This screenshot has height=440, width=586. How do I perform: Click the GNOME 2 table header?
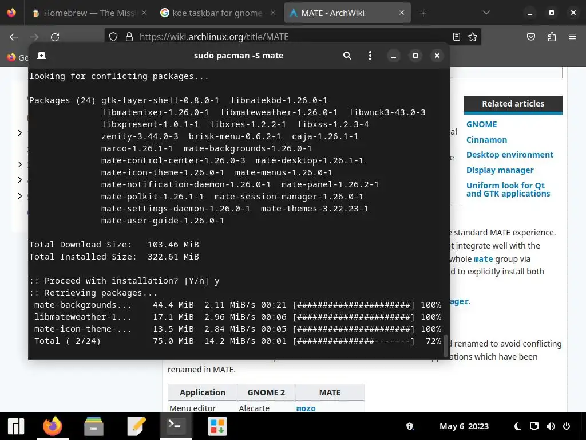pos(266,392)
